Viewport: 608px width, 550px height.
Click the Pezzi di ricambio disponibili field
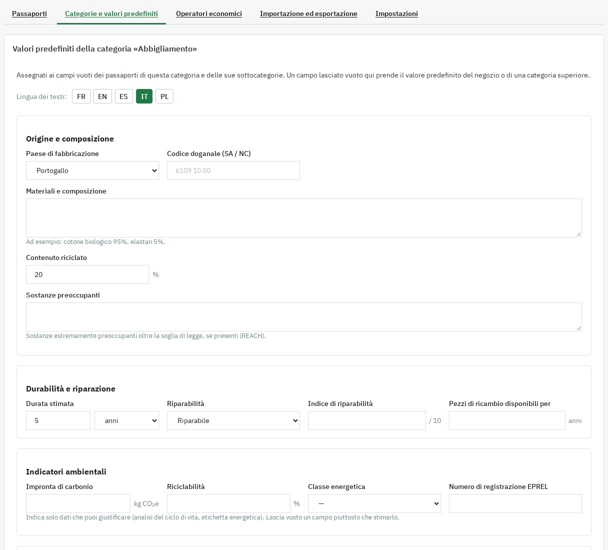click(x=507, y=420)
